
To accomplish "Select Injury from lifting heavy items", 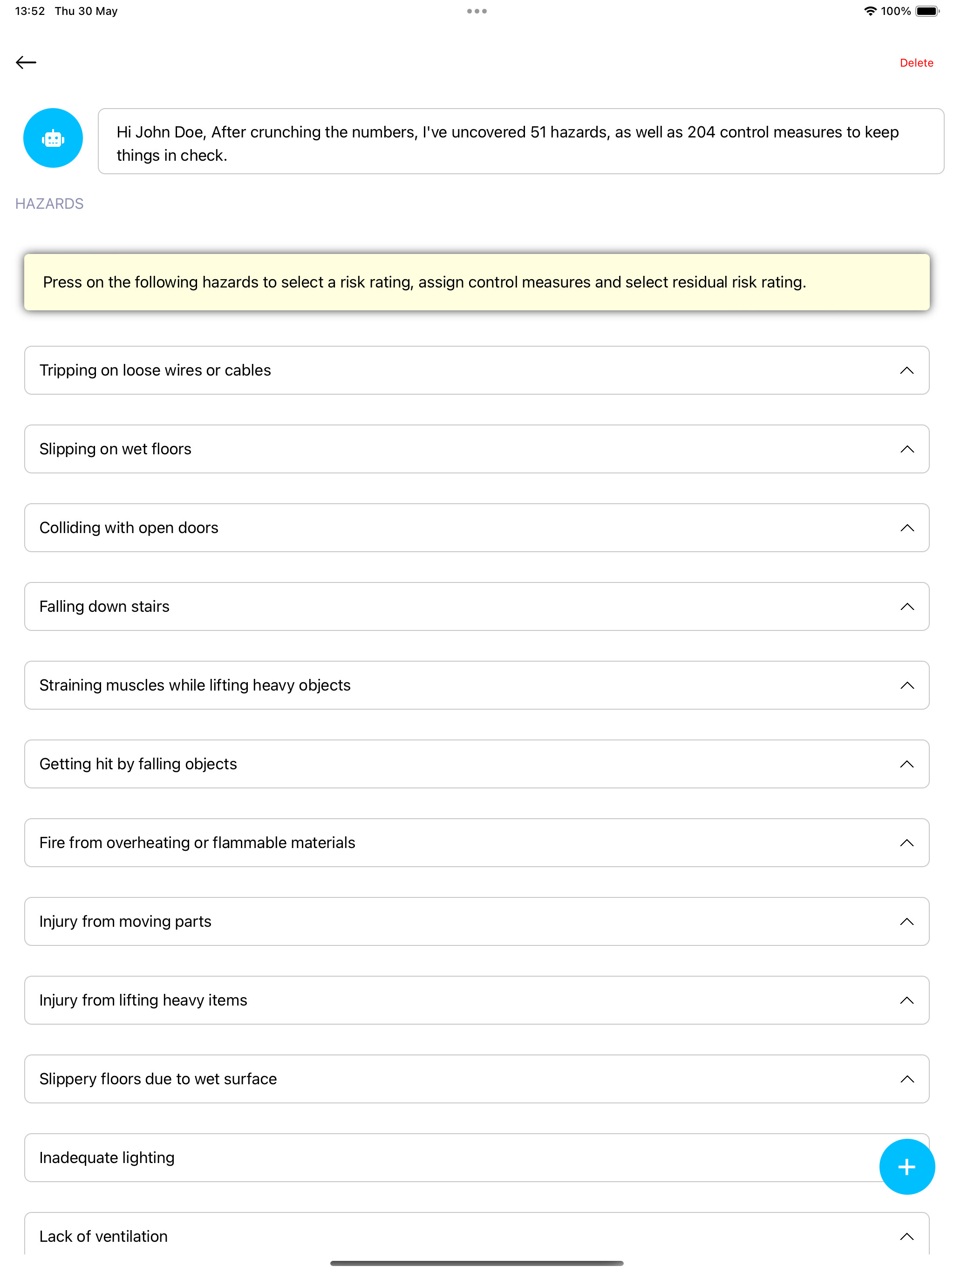I will tap(477, 1000).
